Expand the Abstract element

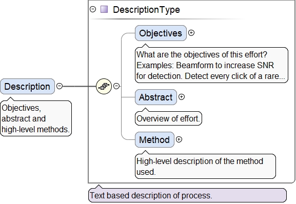coord(182,97)
